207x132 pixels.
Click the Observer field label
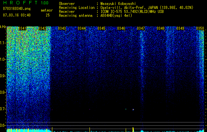point(67,4)
